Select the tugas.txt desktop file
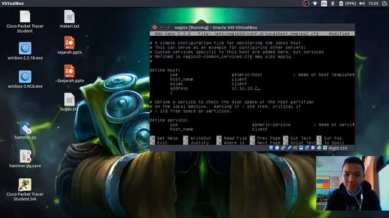This screenshot has height=218, width=389. (x=69, y=102)
